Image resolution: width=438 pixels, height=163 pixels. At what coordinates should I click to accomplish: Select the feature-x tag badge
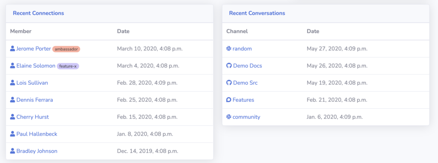tap(68, 66)
